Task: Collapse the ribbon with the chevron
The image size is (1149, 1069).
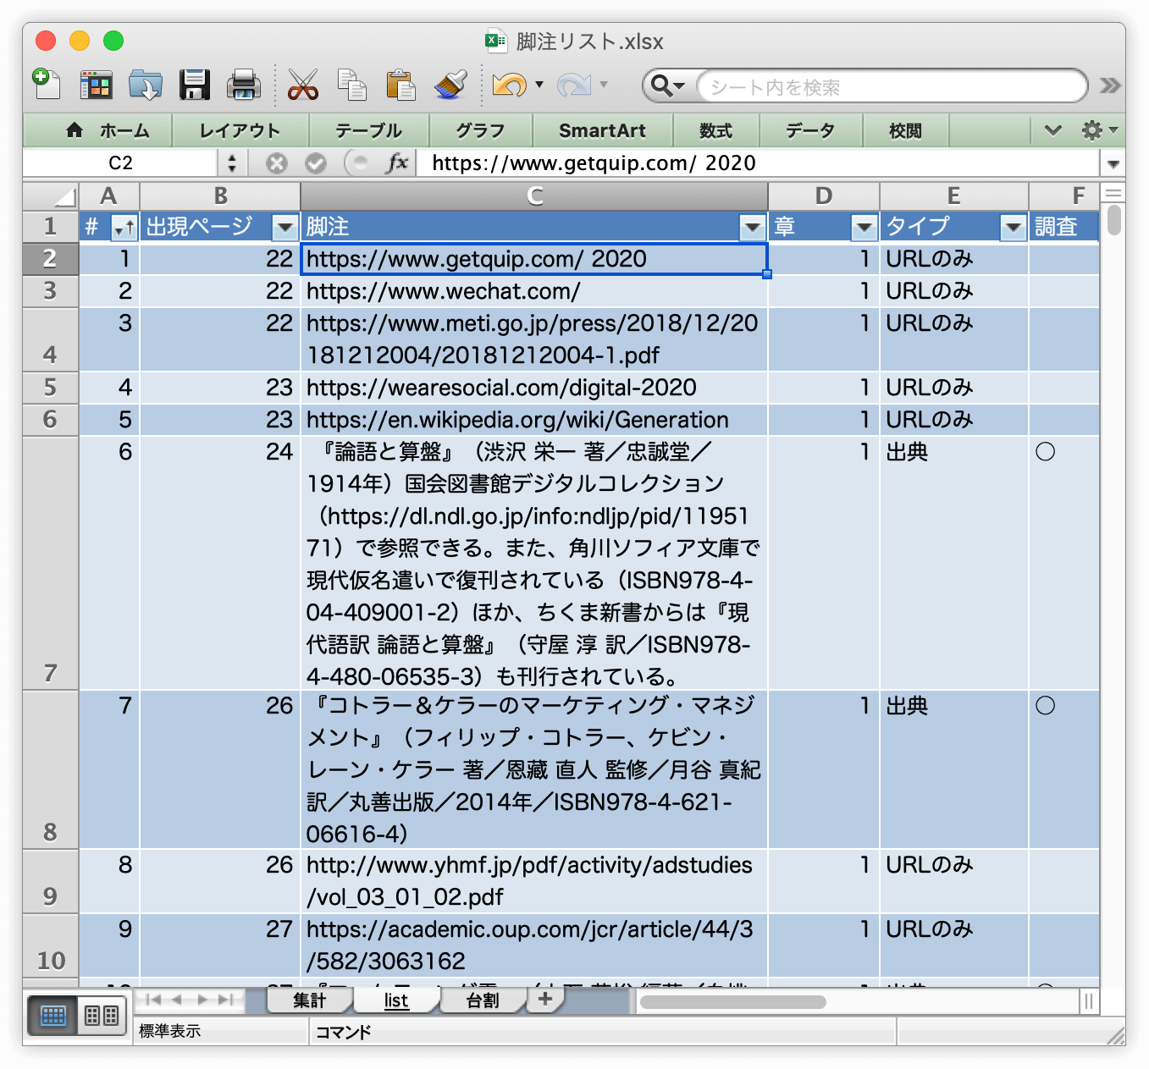Action: click(1052, 130)
